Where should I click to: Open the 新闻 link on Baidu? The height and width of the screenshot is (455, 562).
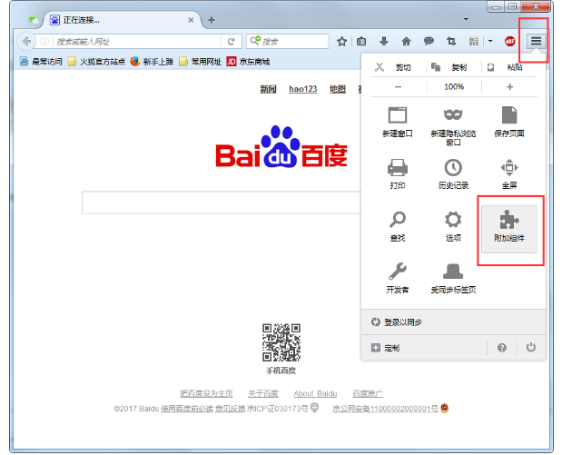coord(268,89)
